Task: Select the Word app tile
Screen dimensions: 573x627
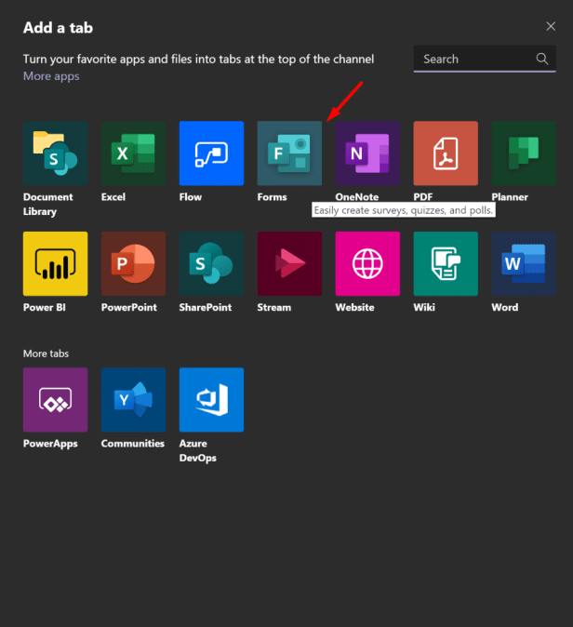Action: pyautogui.click(x=524, y=263)
